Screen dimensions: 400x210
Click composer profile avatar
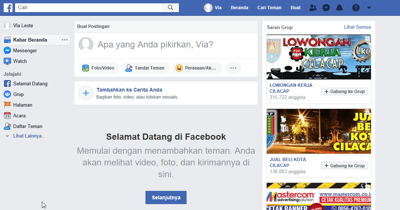(x=86, y=45)
